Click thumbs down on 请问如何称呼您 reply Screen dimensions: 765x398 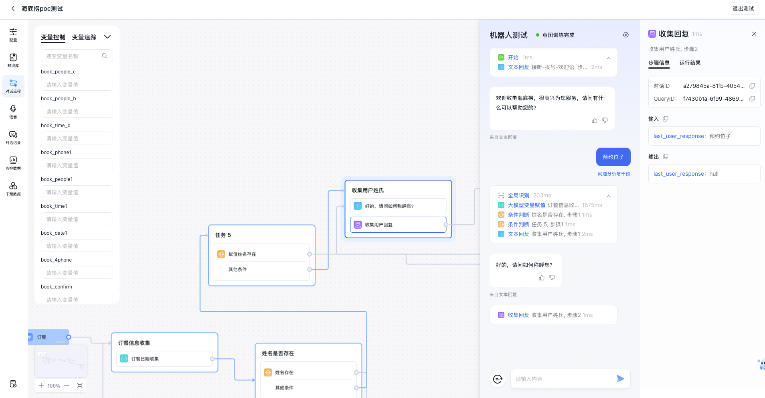[x=552, y=278]
